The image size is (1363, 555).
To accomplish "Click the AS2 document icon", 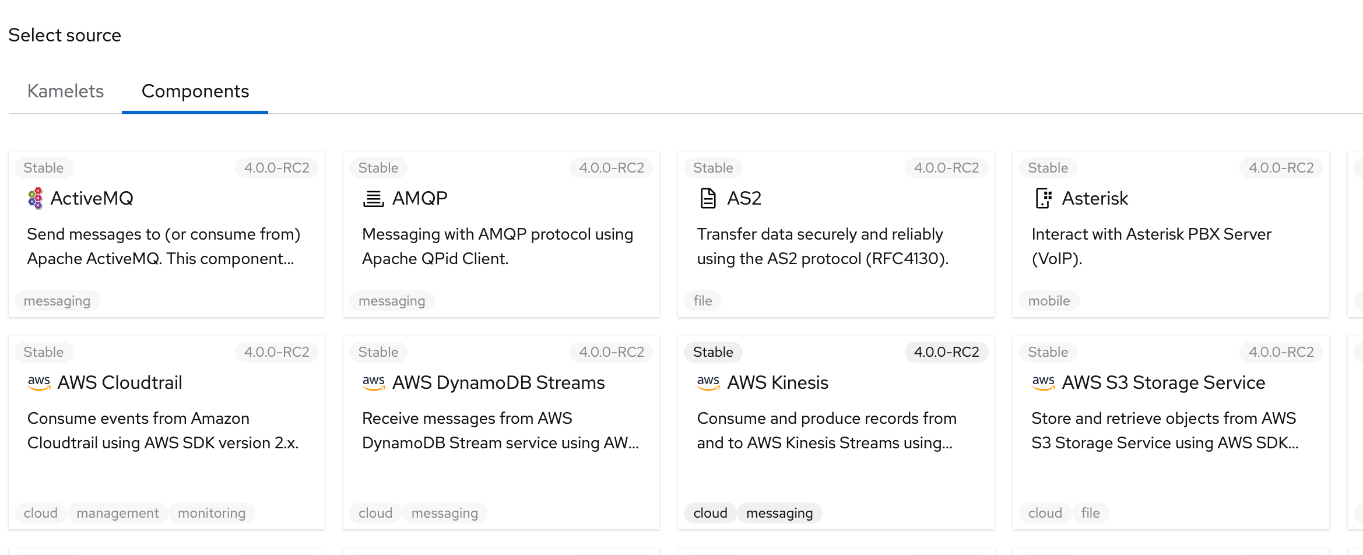I will [x=708, y=198].
